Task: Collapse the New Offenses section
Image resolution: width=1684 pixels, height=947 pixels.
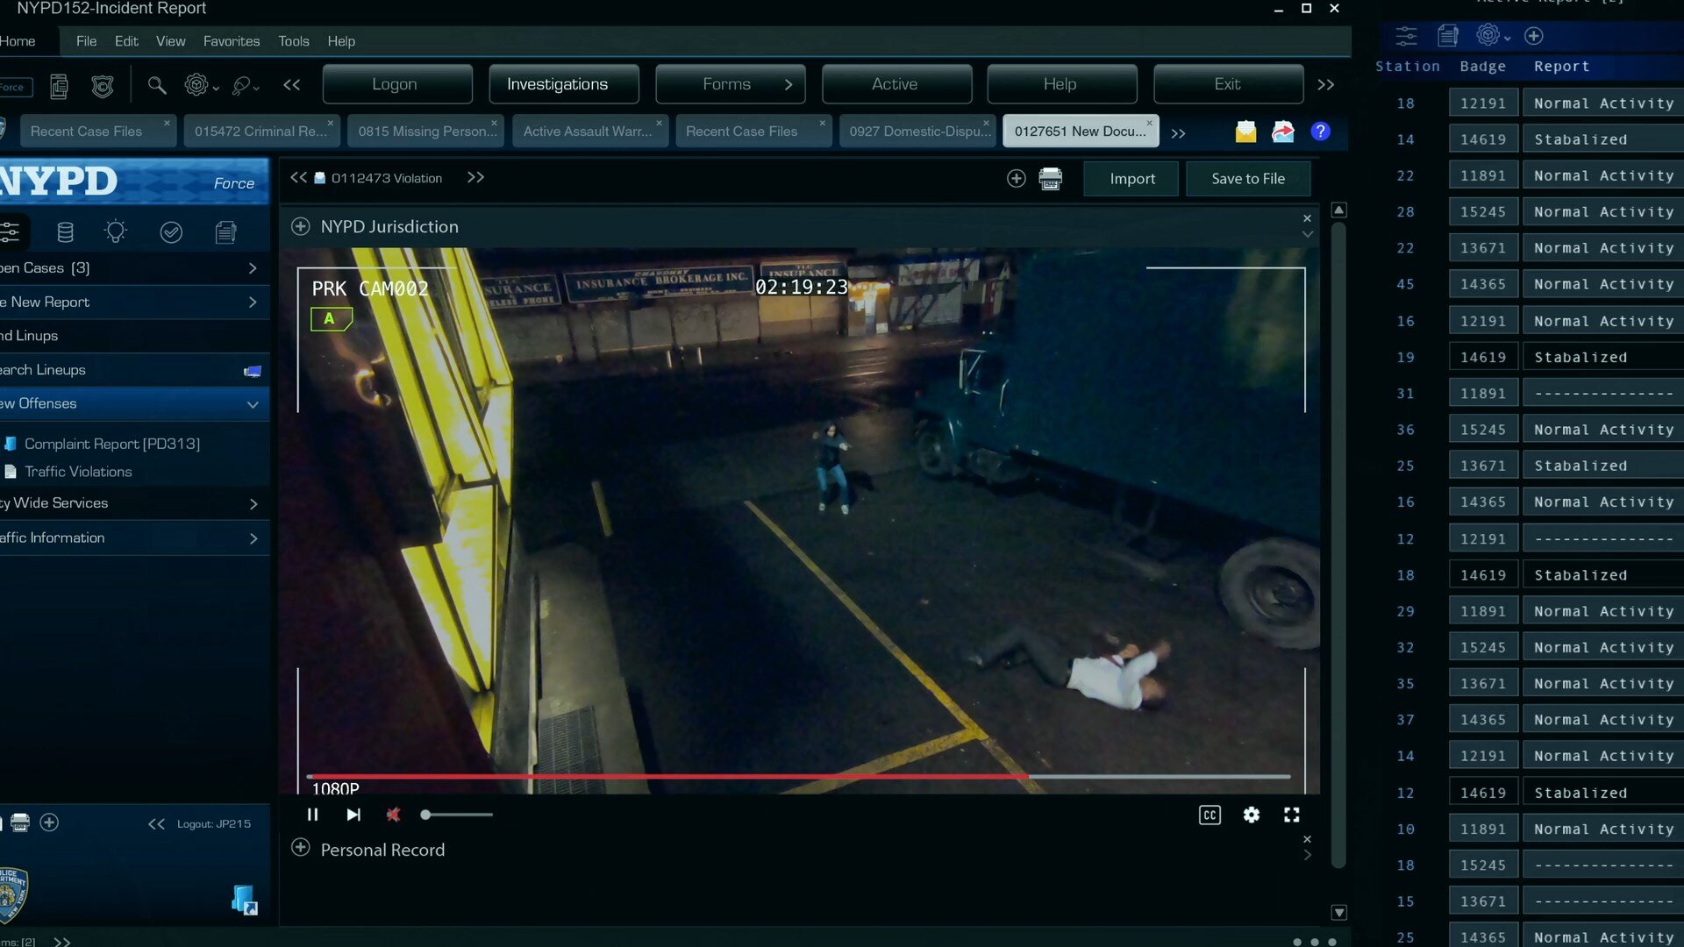Action: tap(253, 404)
